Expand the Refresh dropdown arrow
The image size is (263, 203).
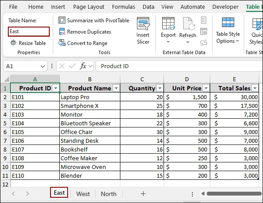pyautogui.click(x=188, y=42)
